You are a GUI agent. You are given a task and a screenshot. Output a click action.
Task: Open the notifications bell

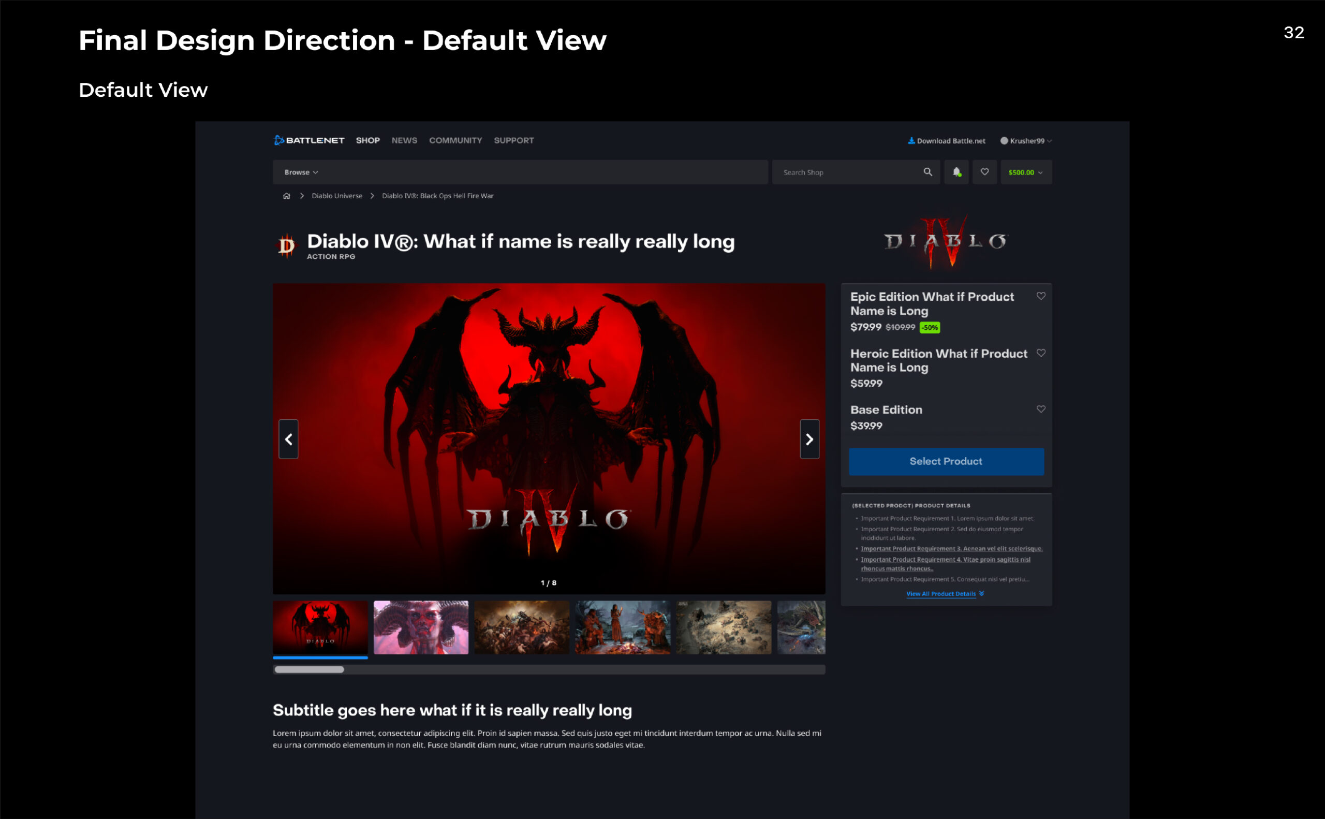click(x=956, y=172)
